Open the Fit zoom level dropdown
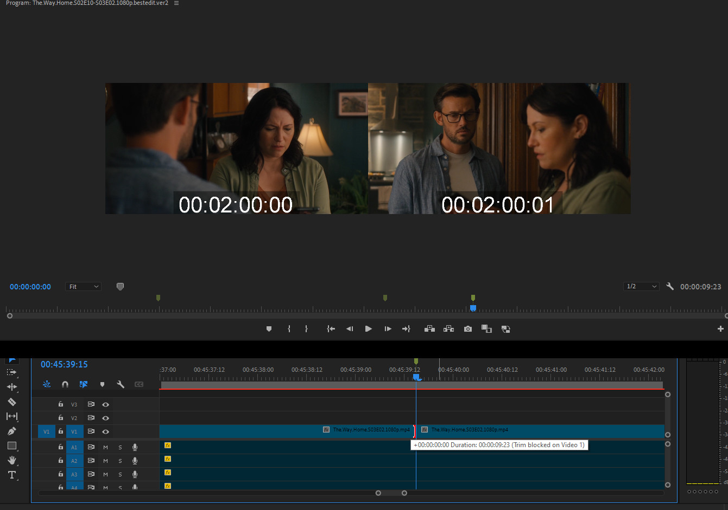 point(84,287)
